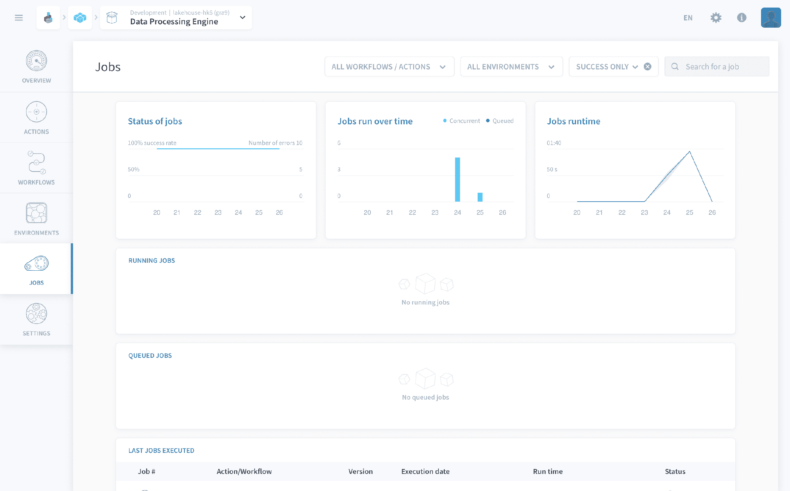Sort by Execution date column header
790x491 pixels.
(x=426, y=472)
